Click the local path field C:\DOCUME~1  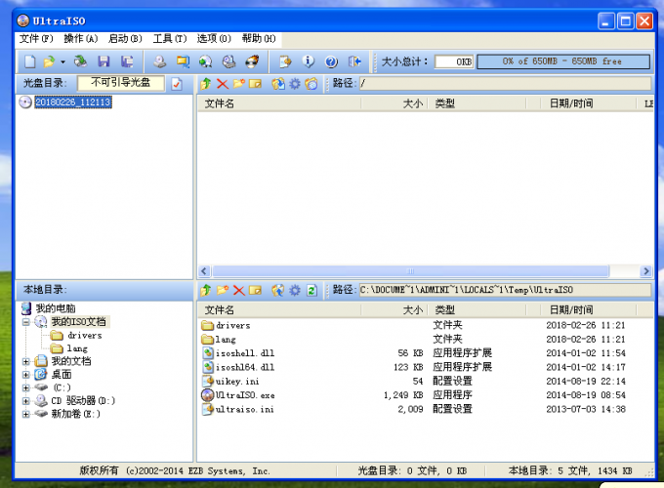(505, 290)
